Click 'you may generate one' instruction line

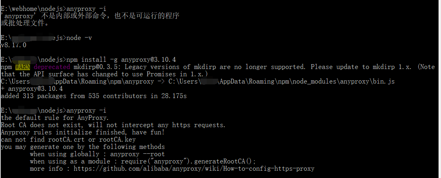click(x=83, y=147)
